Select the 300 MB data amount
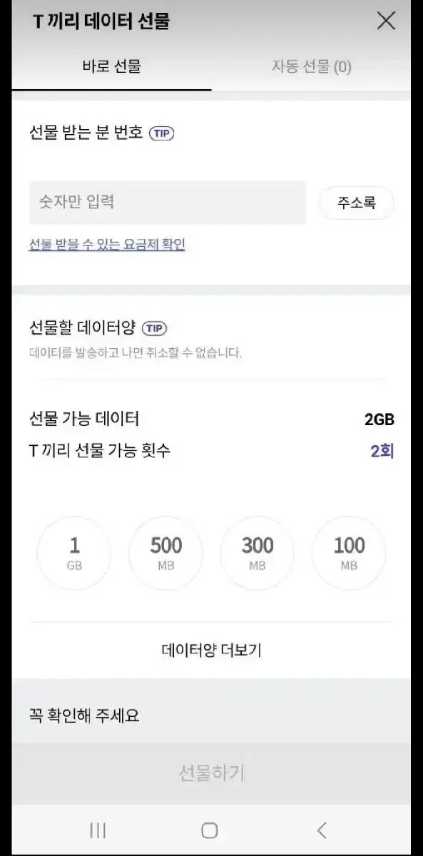Image resolution: width=423 pixels, height=856 pixels. (x=258, y=554)
